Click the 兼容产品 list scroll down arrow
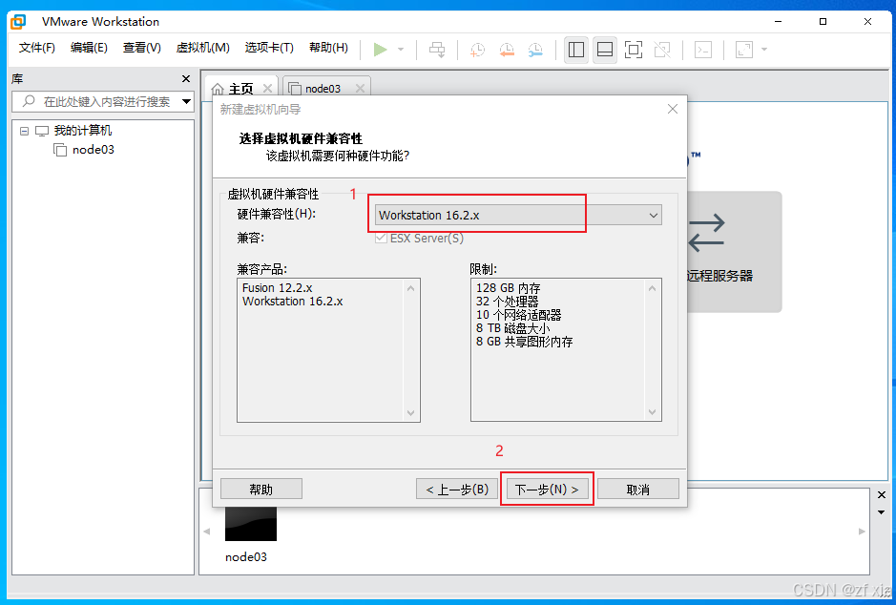The width and height of the screenshot is (896, 605). point(411,412)
